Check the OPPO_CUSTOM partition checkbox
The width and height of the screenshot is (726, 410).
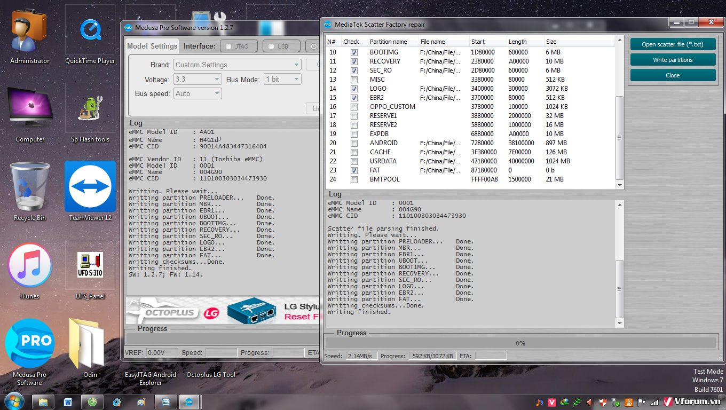coord(354,107)
